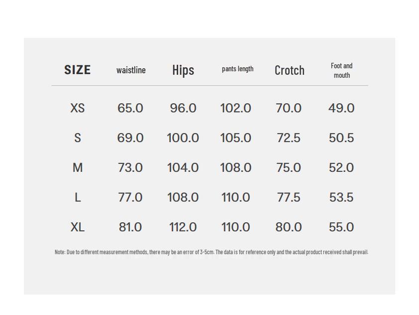This screenshot has height=315, width=419.
Task: Click the measurement error note text
Action: (211, 252)
